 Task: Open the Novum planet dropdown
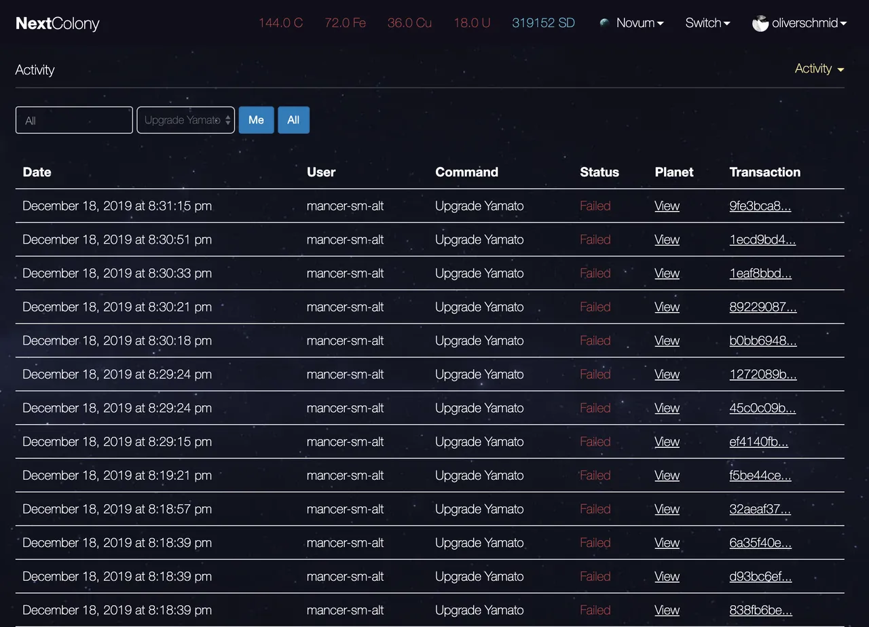(640, 23)
